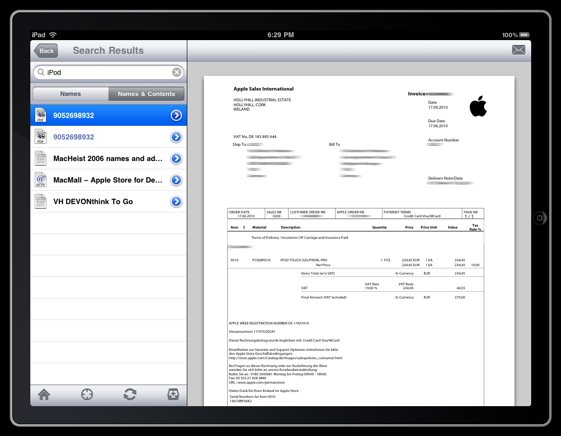Click PDF icon of highlighted 9052698932 row
The height and width of the screenshot is (436, 561).
pyautogui.click(x=41, y=115)
